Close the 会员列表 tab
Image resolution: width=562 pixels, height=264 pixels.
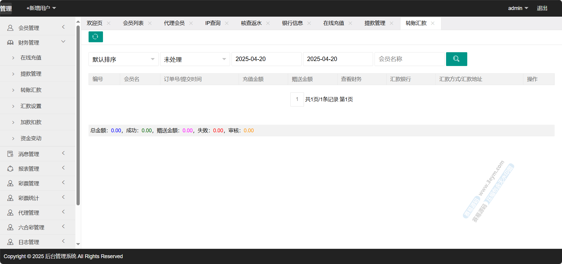coord(150,23)
